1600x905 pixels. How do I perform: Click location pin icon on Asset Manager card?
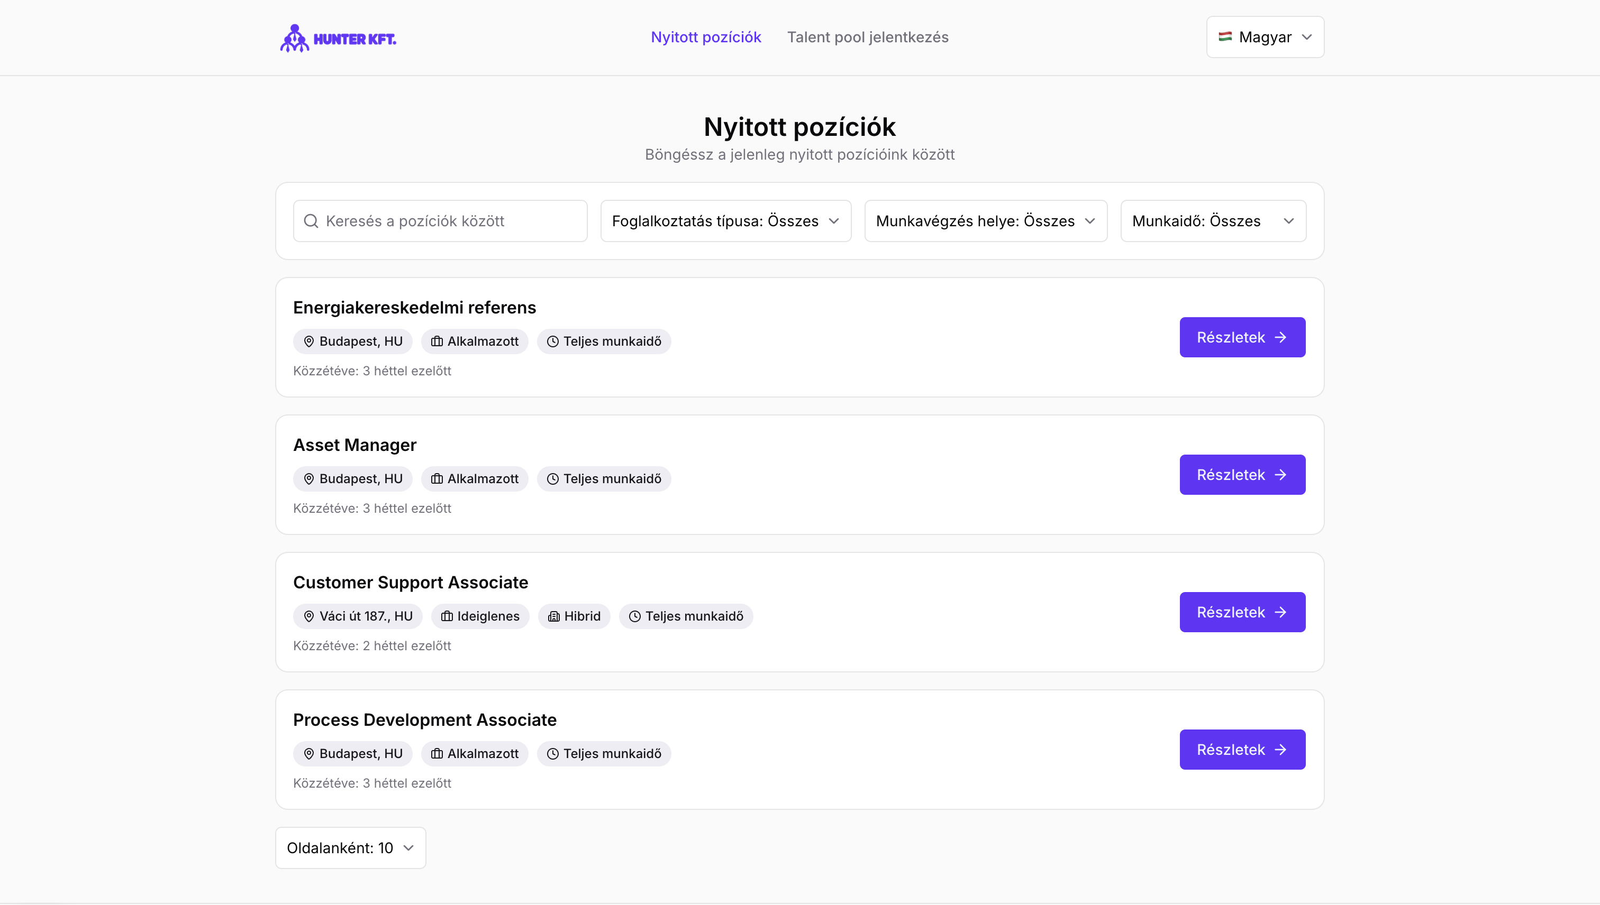point(308,478)
